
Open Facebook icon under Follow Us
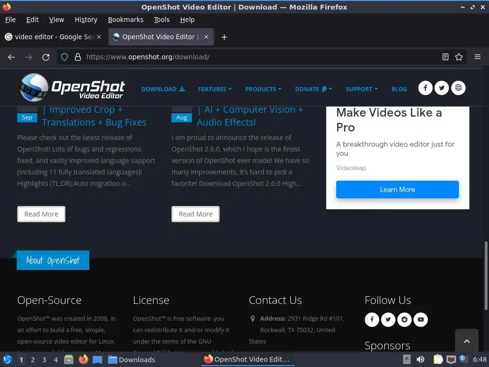pyautogui.click(x=372, y=320)
